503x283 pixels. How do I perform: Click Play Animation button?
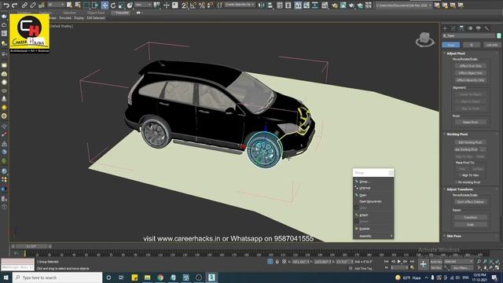pos(399,262)
